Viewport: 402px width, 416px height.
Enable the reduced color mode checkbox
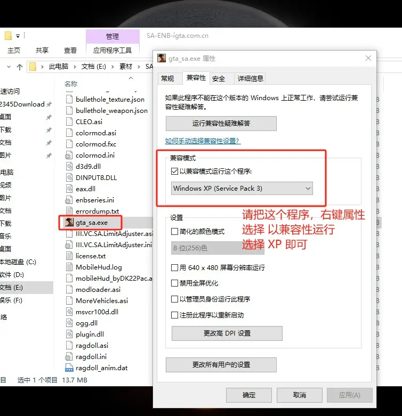174,231
